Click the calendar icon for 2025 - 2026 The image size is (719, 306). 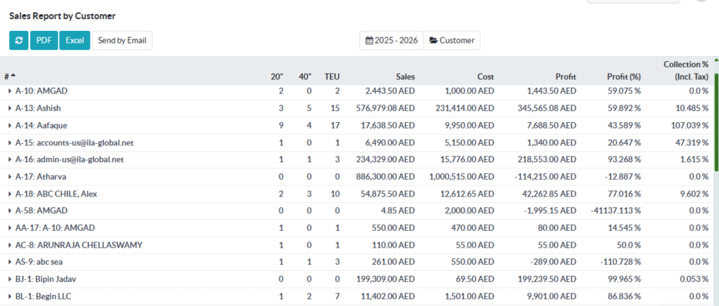[x=369, y=41]
